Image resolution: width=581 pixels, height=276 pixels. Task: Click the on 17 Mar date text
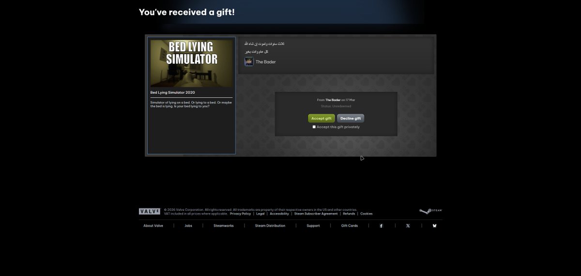348,100
